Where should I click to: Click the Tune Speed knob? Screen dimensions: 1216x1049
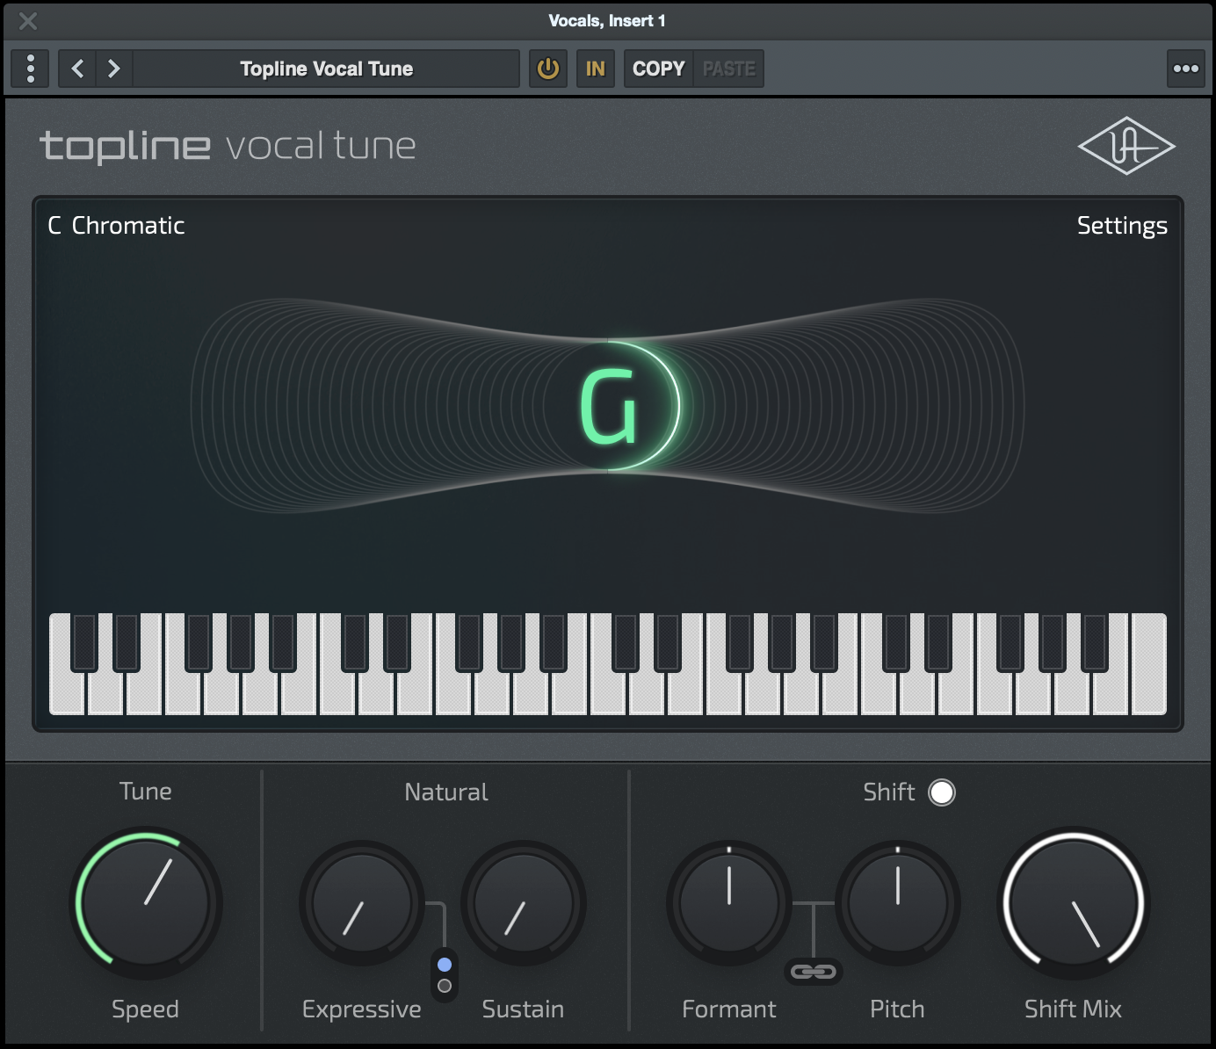[x=146, y=902]
